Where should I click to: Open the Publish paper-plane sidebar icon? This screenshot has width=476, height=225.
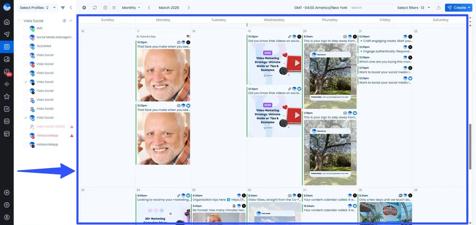(7, 34)
